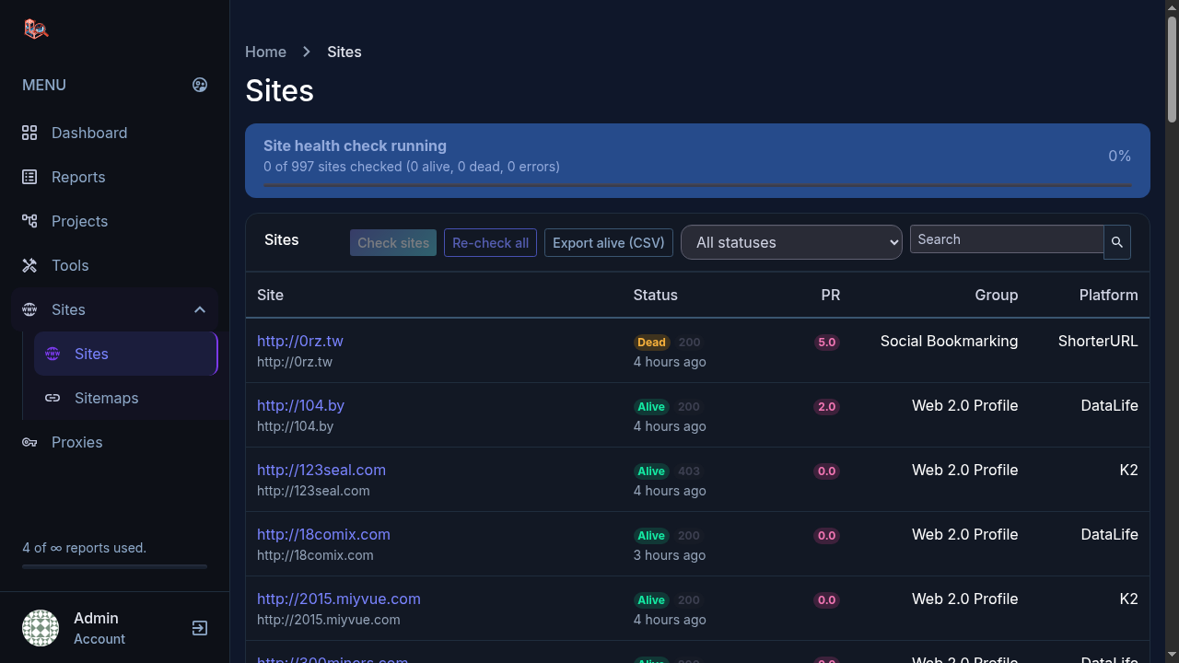Open the Sitemaps submenu item

tap(126, 398)
